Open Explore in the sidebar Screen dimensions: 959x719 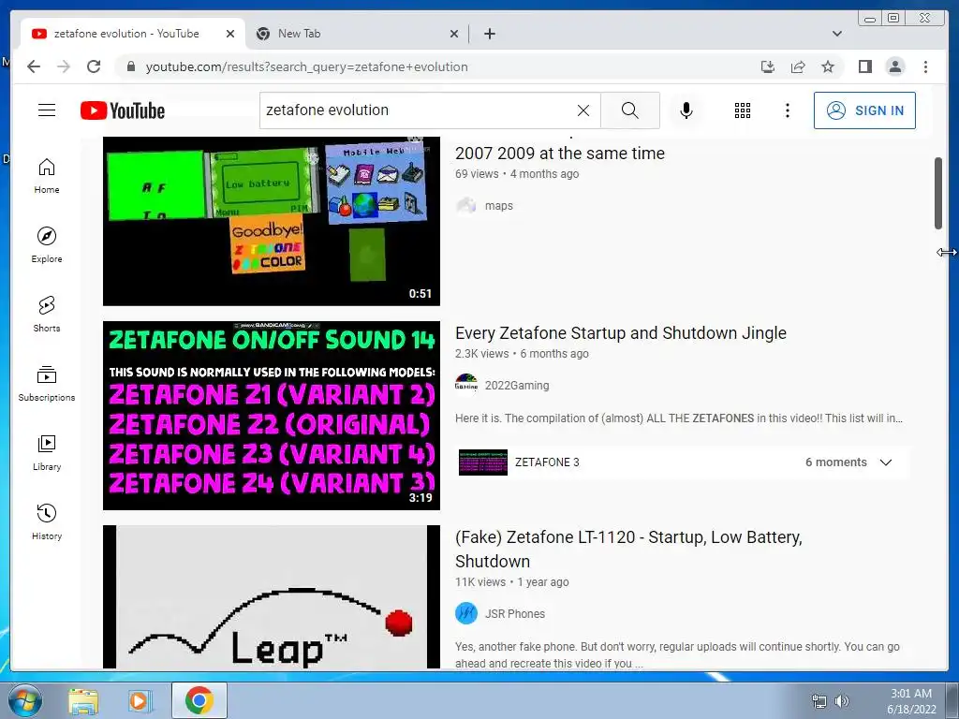point(47,245)
